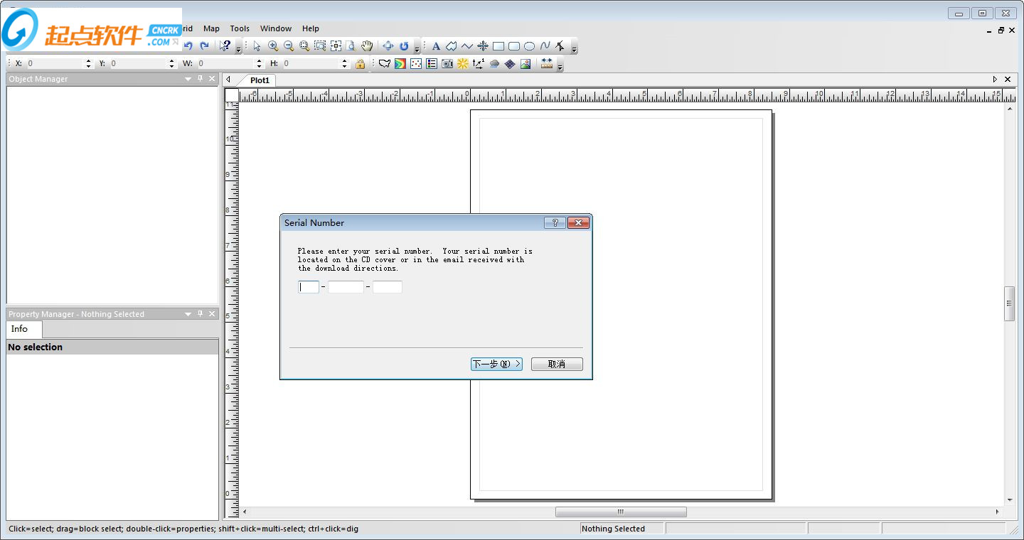
Task: Create a new Base Map
Action: click(x=385, y=64)
